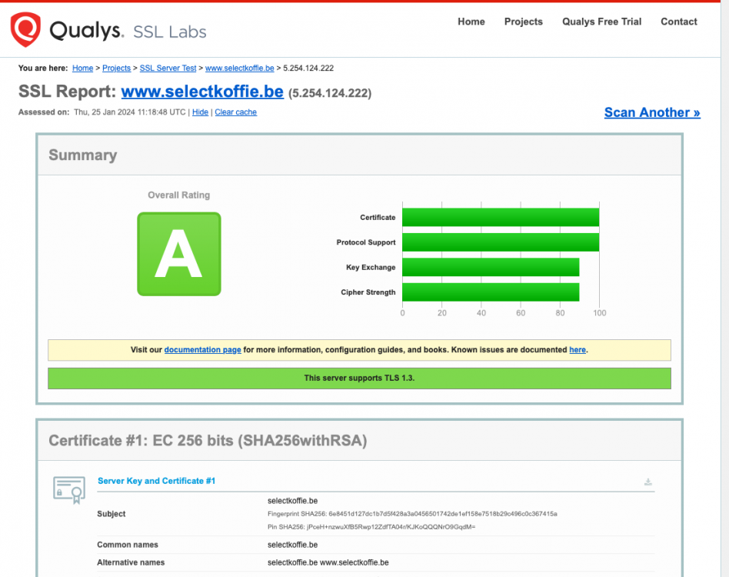Click the here link for known issues
The height and width of the screenshot is (577, 729).
(x=577, y=349)
